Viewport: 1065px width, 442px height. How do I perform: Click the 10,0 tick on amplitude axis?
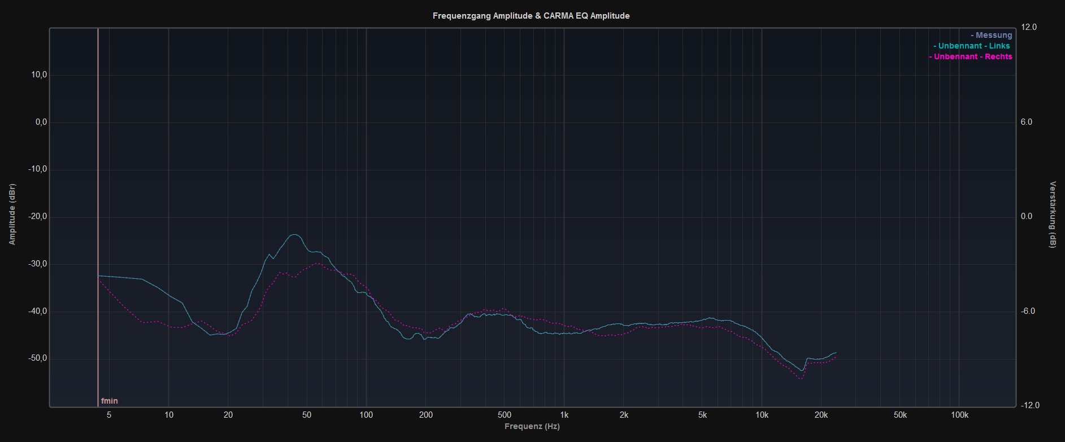pos(38,75)
